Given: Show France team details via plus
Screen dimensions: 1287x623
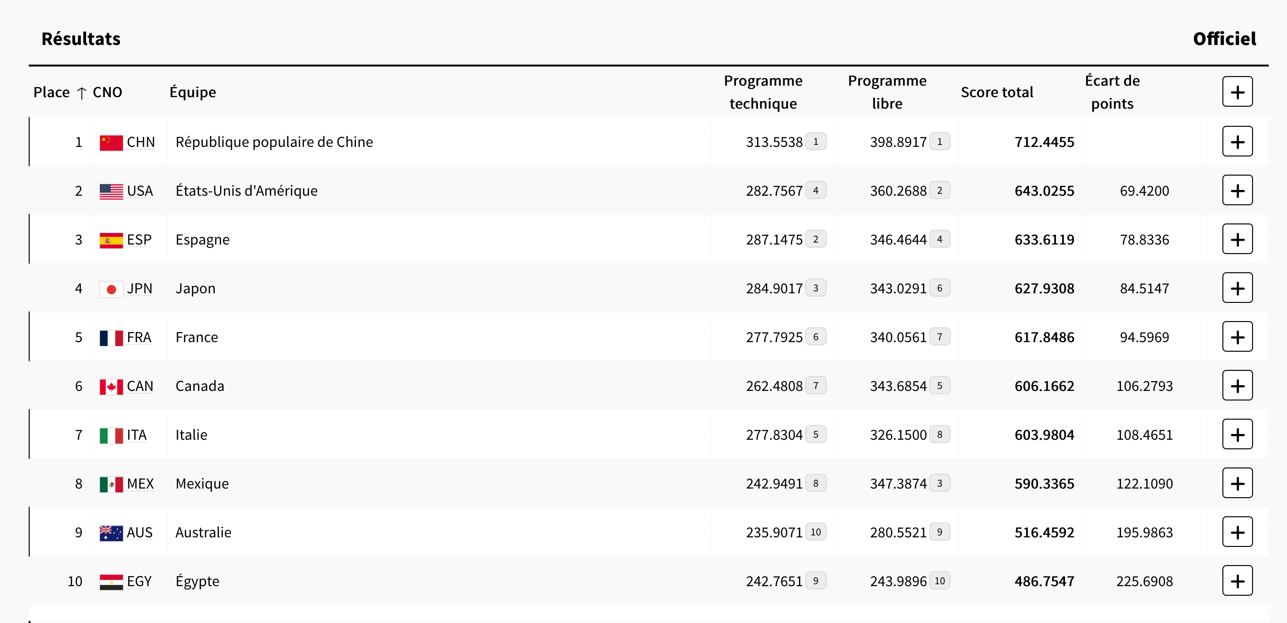Looking at the screenshot, I should [x=1237, y=337].
